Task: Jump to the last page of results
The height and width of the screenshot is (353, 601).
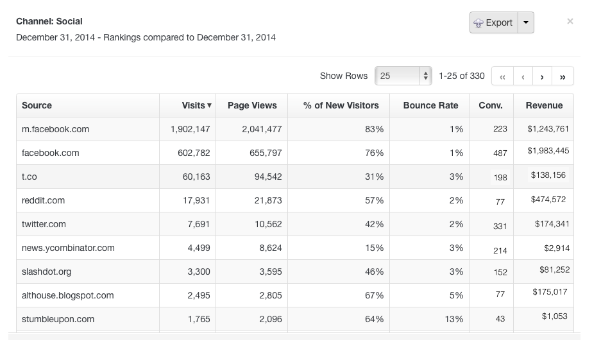Action: point(563,76)
